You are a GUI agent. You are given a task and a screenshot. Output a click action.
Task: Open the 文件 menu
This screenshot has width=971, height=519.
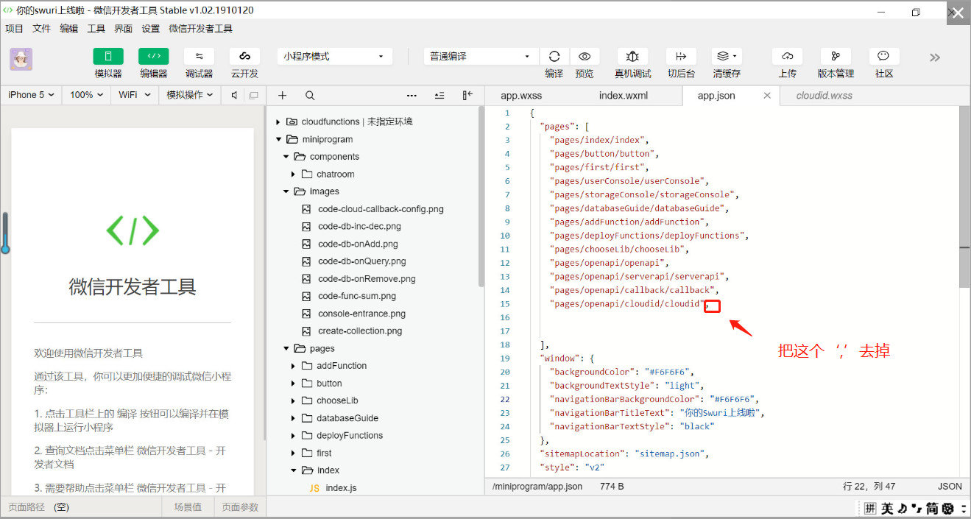tap(42, 29)
